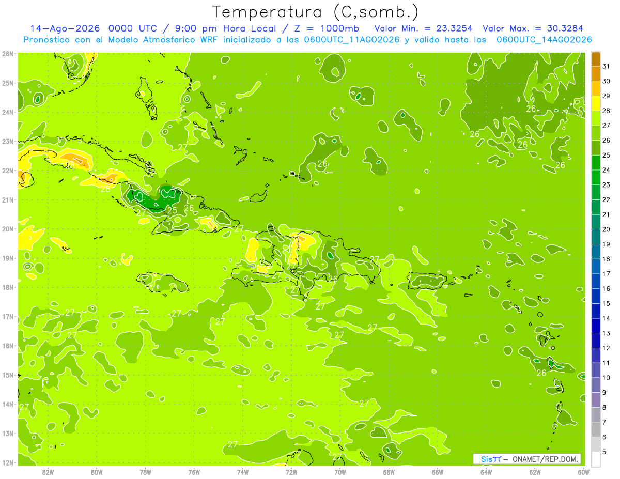The image size is (620, 479).
Task: Click the "18N" latitude label
Action: [8, 287]
